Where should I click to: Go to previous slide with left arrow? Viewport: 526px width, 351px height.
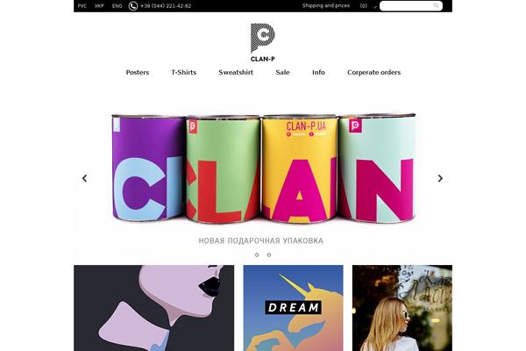point(84,178)
